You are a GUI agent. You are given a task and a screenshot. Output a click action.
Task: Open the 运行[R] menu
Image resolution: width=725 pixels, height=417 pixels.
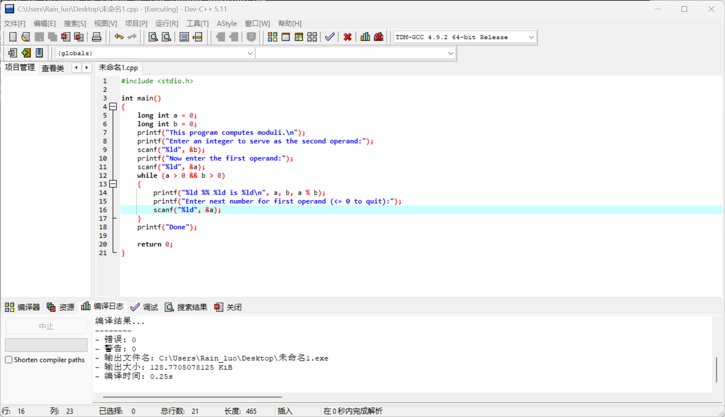pos(167,23)
